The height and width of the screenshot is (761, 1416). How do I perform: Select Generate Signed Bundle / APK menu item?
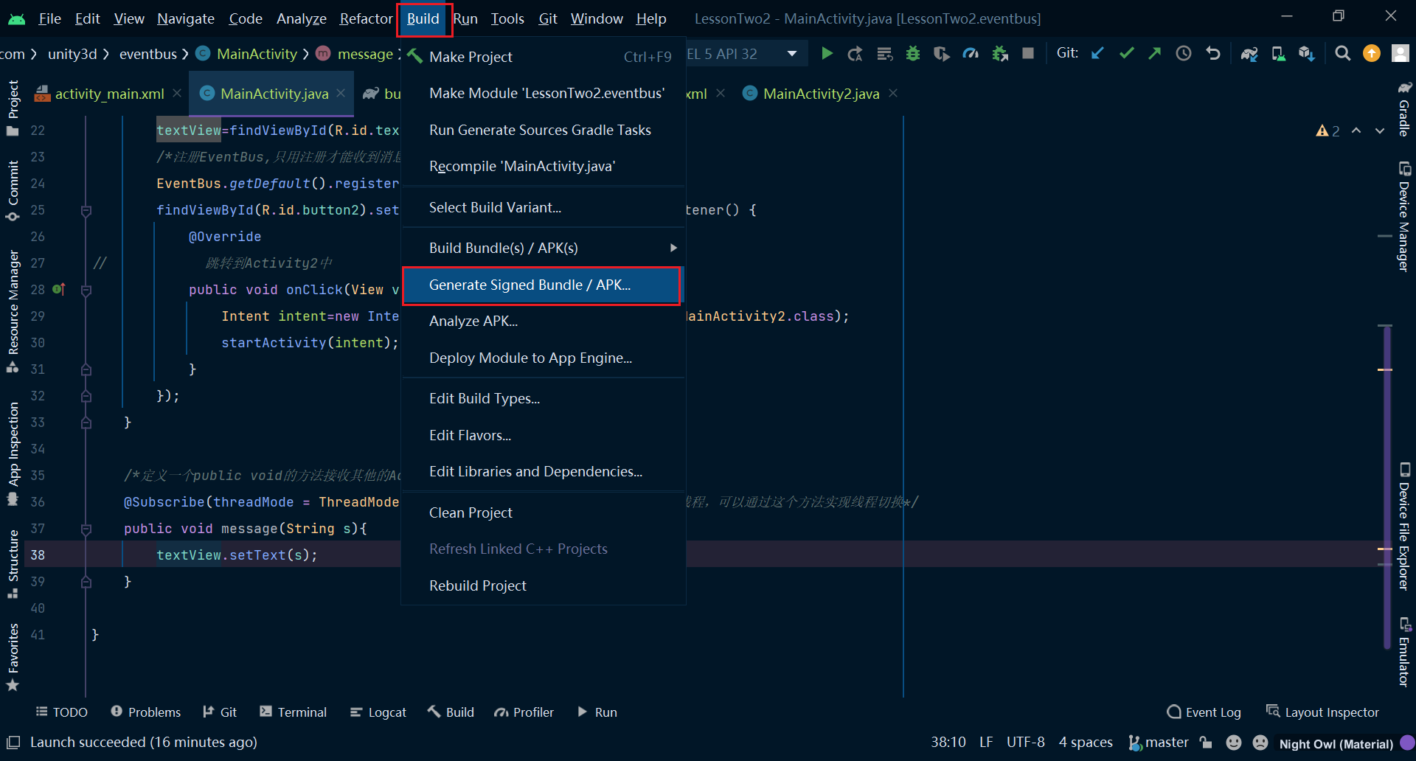point(542,285)
